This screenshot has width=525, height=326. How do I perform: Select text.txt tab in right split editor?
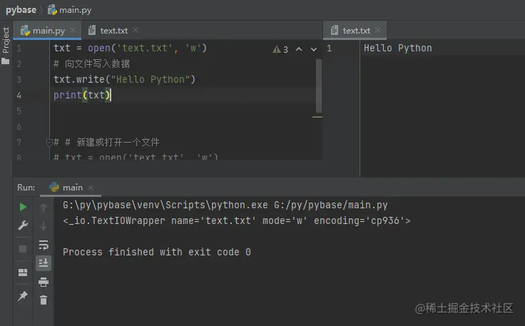coord(356,31)
